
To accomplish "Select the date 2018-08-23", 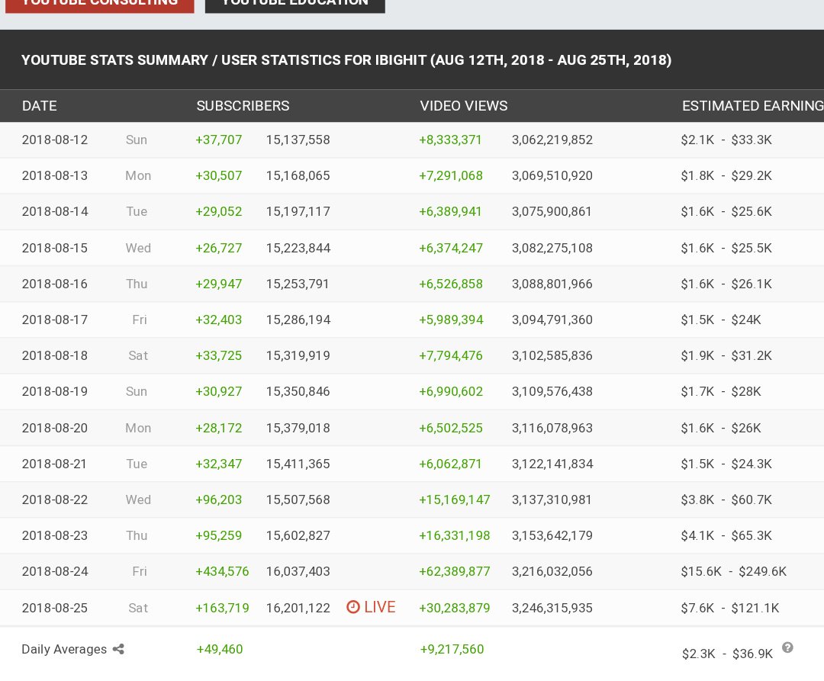I will pyautogui.click(x=55, y=535).
